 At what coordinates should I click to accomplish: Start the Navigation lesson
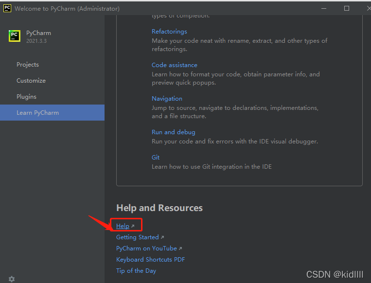tap(167, 99)
